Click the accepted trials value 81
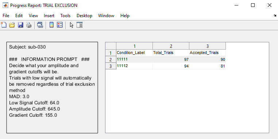Viewport: 278px width, 139px height. click(x=208, y=66)
